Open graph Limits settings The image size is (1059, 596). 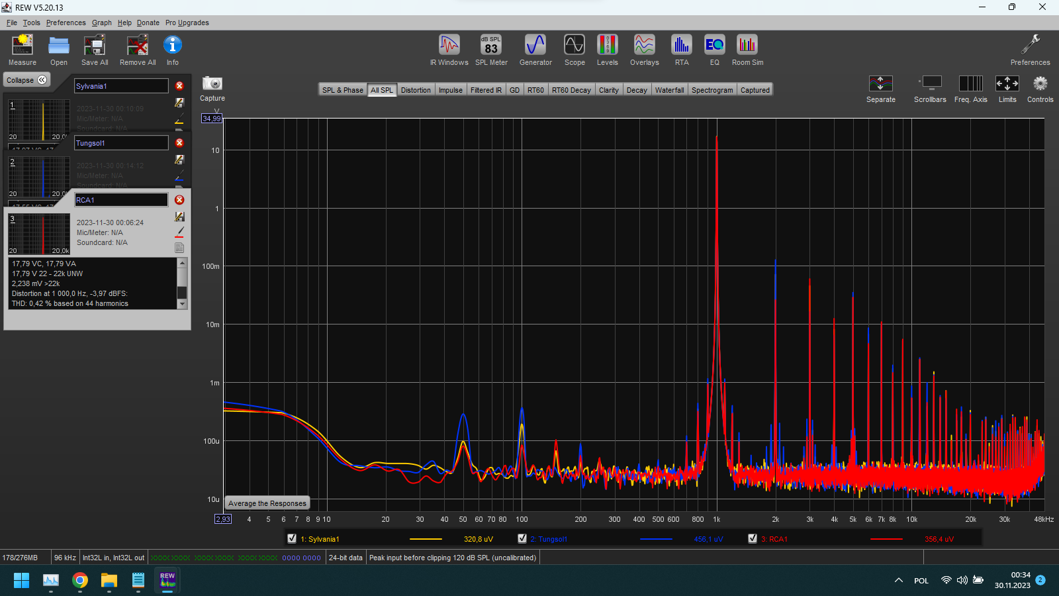[x=1007, y=89]
